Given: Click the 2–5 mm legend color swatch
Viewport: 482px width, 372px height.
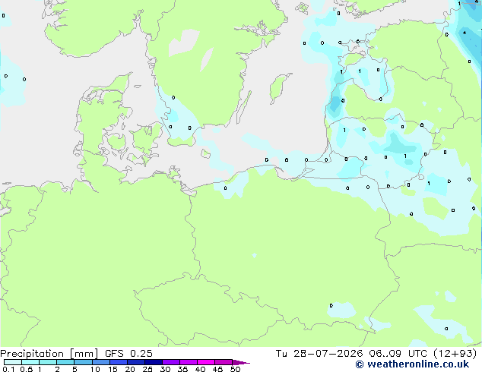Looking at the screenshot, I should 65,362.
